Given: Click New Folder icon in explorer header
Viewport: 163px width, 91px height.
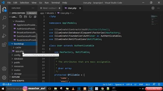Looking at the screenshot, I should [x=25, y=17].
